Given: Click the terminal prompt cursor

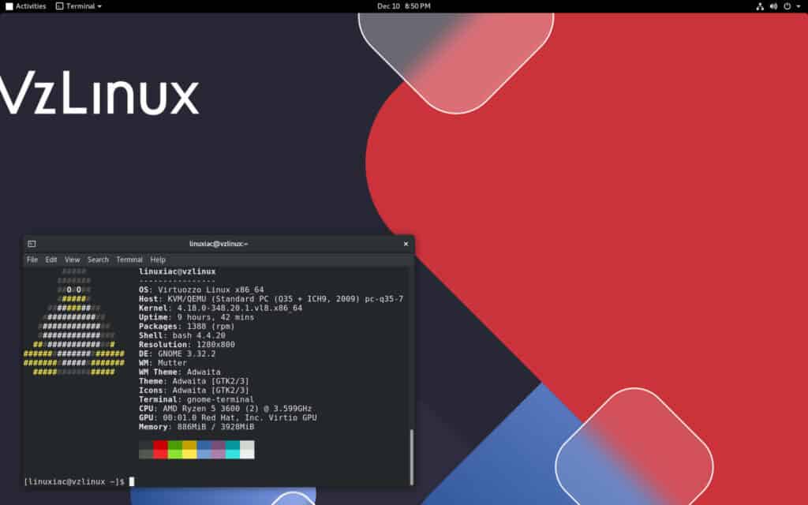Looking at the screenshot, I should (132, 481).
